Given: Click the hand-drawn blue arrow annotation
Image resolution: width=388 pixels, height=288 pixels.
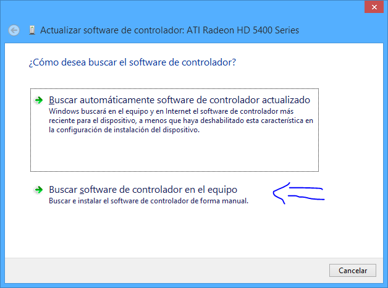Looking at the screenshot, I should [x=298, y=193].
